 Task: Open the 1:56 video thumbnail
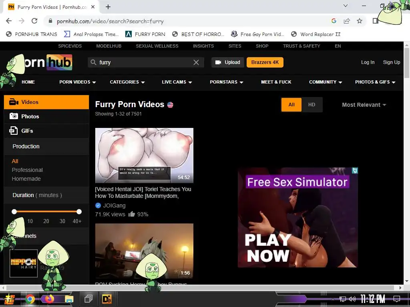tap(144, 251)
